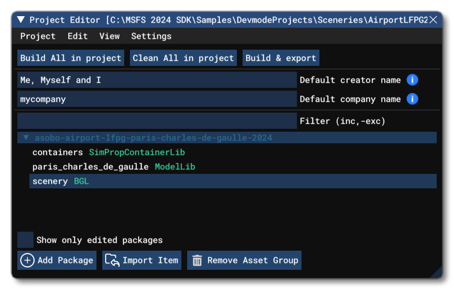Open the Settings menu
454x290 pixels.
(x=151, y=36)
